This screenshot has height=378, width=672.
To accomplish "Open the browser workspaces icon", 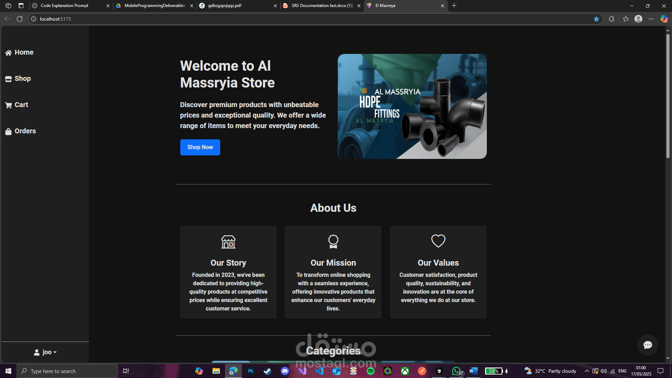I will 8,6.
